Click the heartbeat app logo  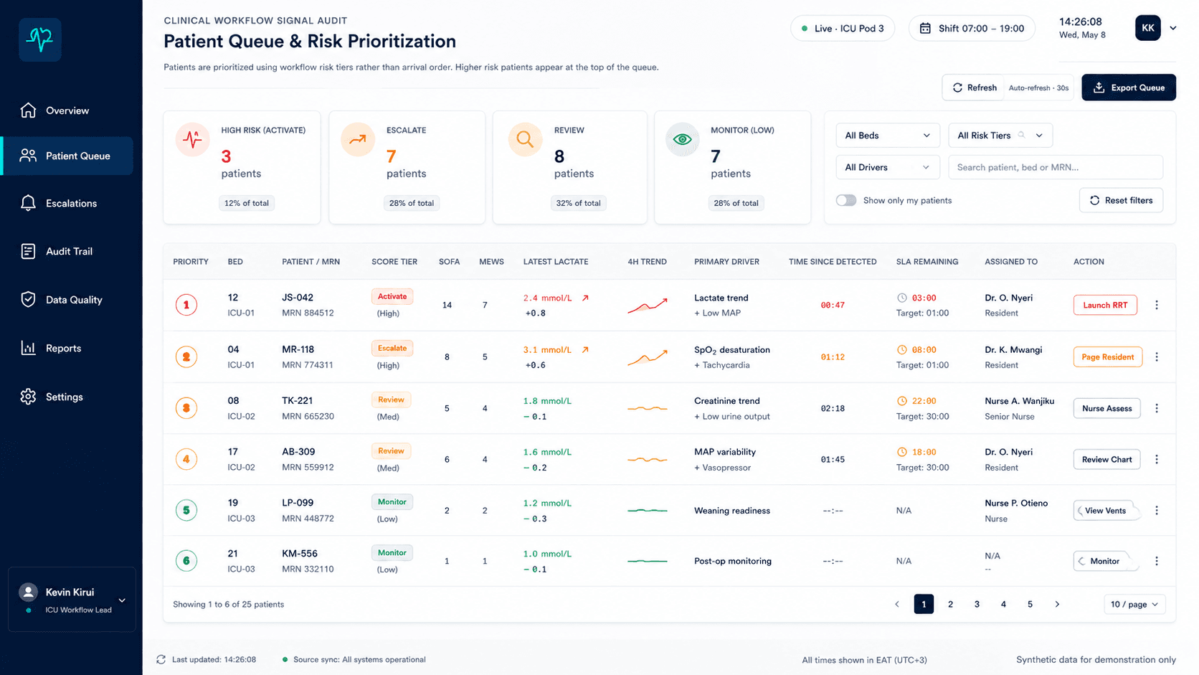pyautogui.click(x=40, y=39)
